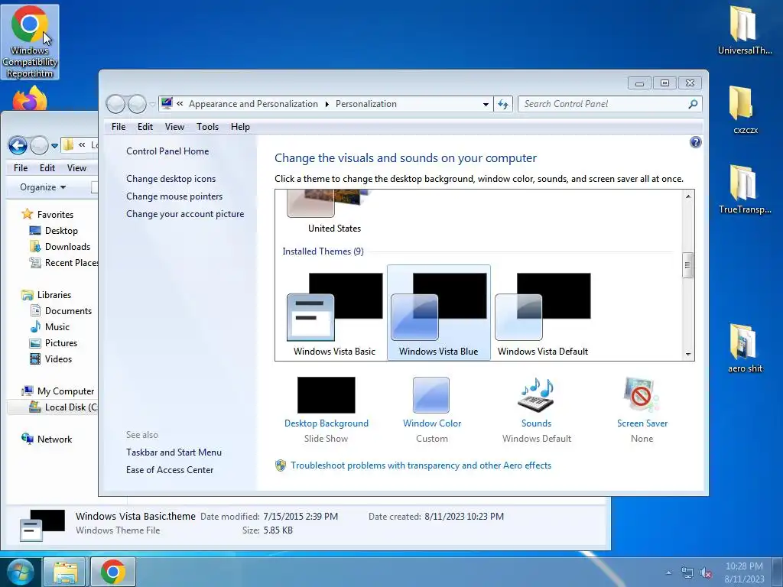Viewport: 783px width, 587px height.
Task: Expand the breadcrumb chevrons before Appearance
Action: [180, 104]
